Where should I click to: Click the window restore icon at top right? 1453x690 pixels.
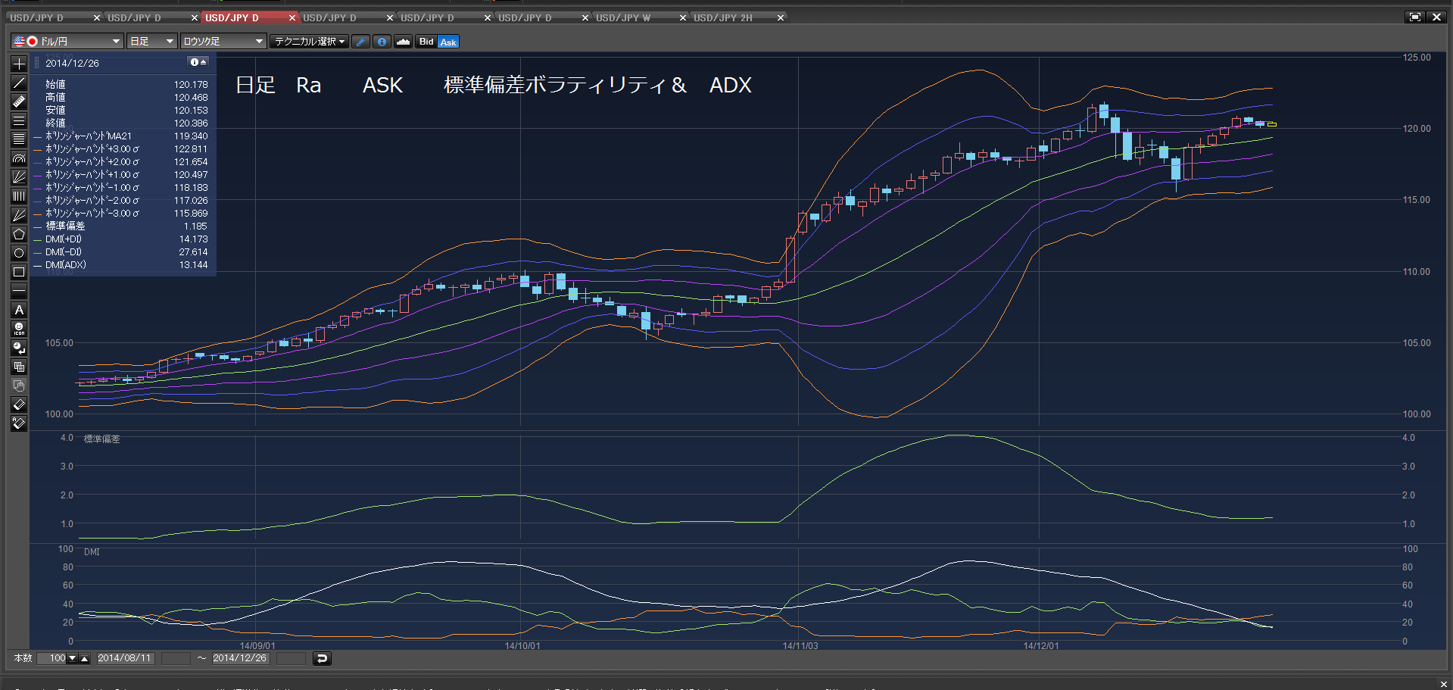click(1414, 17)
